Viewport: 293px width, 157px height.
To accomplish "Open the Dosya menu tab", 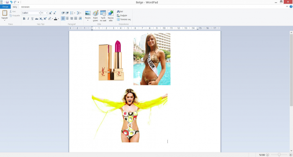I will tap(5, 7).
